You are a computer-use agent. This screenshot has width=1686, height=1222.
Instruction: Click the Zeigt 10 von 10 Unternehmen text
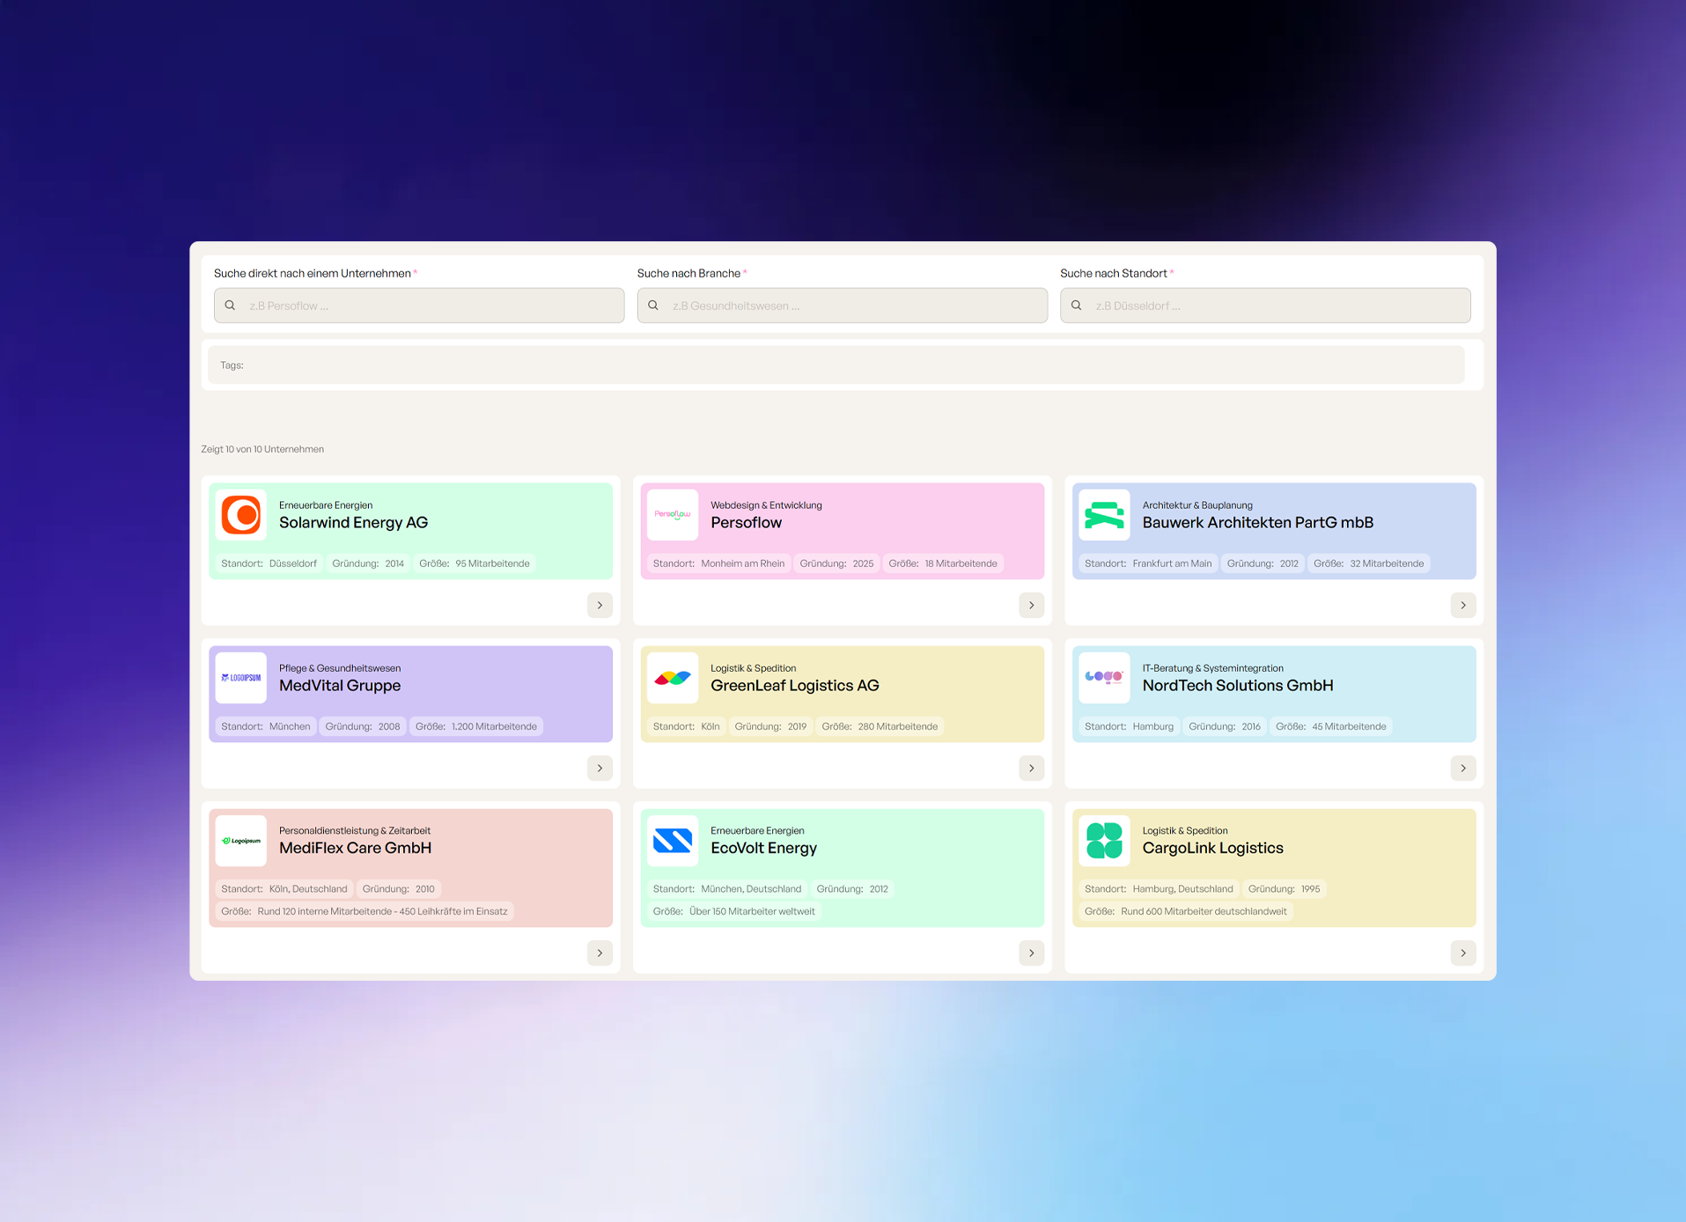click(261, 449)
